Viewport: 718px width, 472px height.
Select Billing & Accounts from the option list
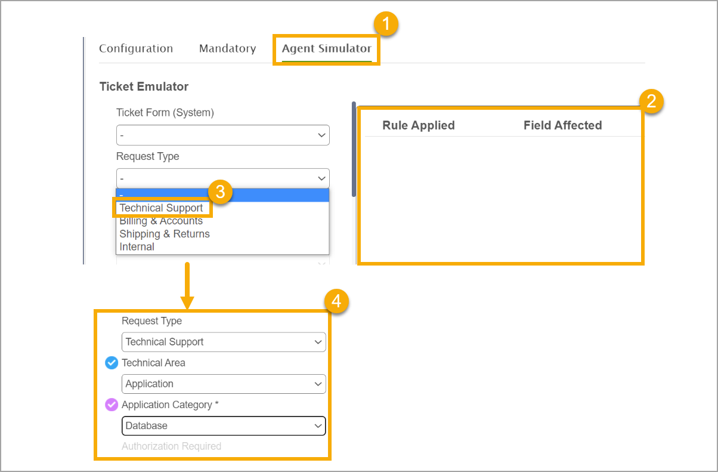(162, 221)
